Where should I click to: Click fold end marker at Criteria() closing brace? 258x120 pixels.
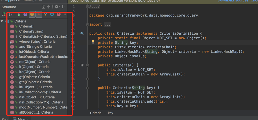(x=87, y=79)
